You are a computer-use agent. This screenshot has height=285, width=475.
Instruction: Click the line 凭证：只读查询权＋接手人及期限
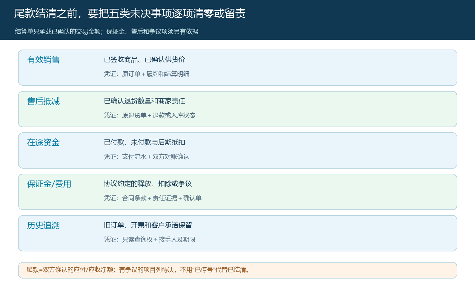click(150, 239)
